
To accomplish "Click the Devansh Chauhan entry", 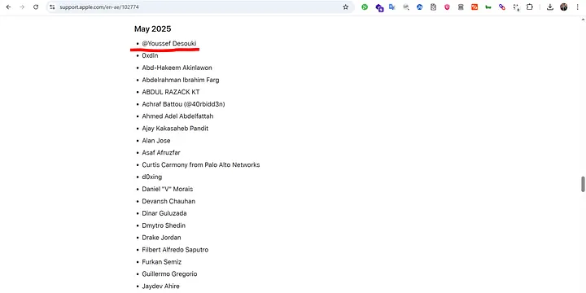I will pos(168,202).
